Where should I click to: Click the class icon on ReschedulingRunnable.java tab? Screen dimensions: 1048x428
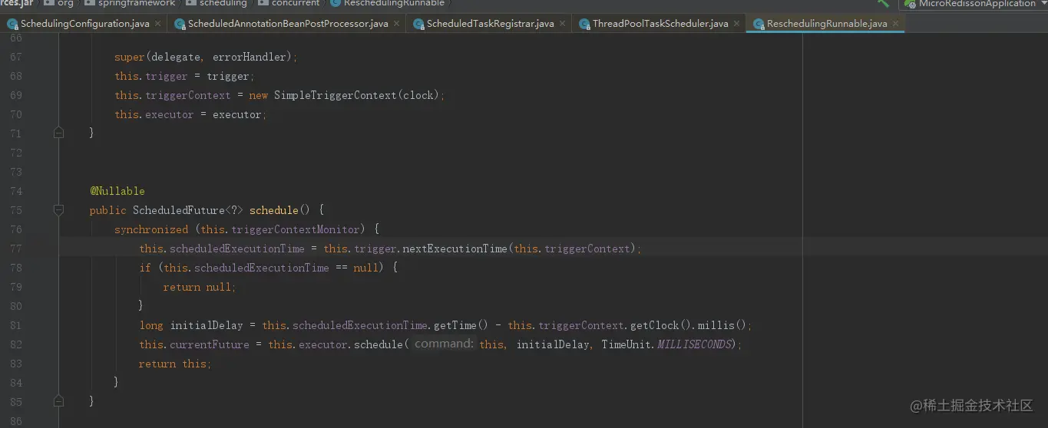(759, 24)
